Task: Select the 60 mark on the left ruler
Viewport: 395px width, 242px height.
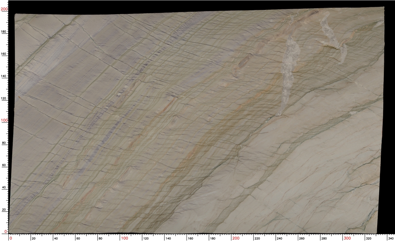Action: tap(5, 165)
